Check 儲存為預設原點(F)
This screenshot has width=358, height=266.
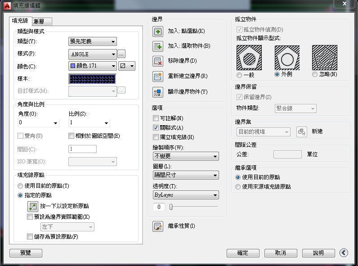[x=30, y=236]
